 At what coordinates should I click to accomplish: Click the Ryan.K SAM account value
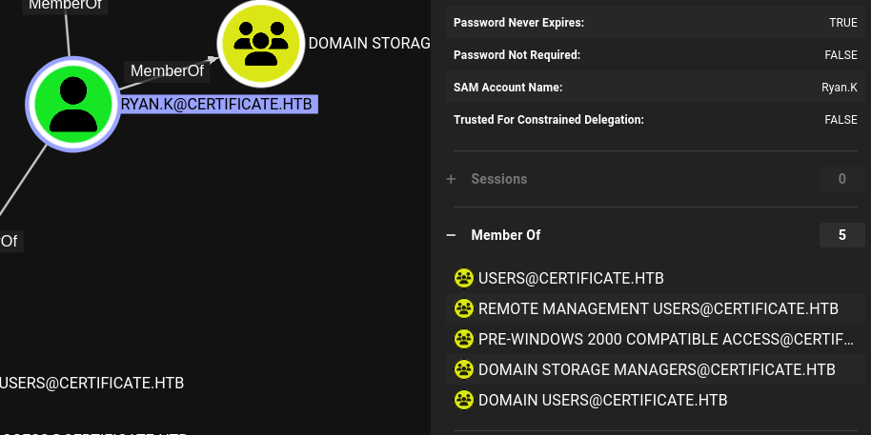pos(840,88)
